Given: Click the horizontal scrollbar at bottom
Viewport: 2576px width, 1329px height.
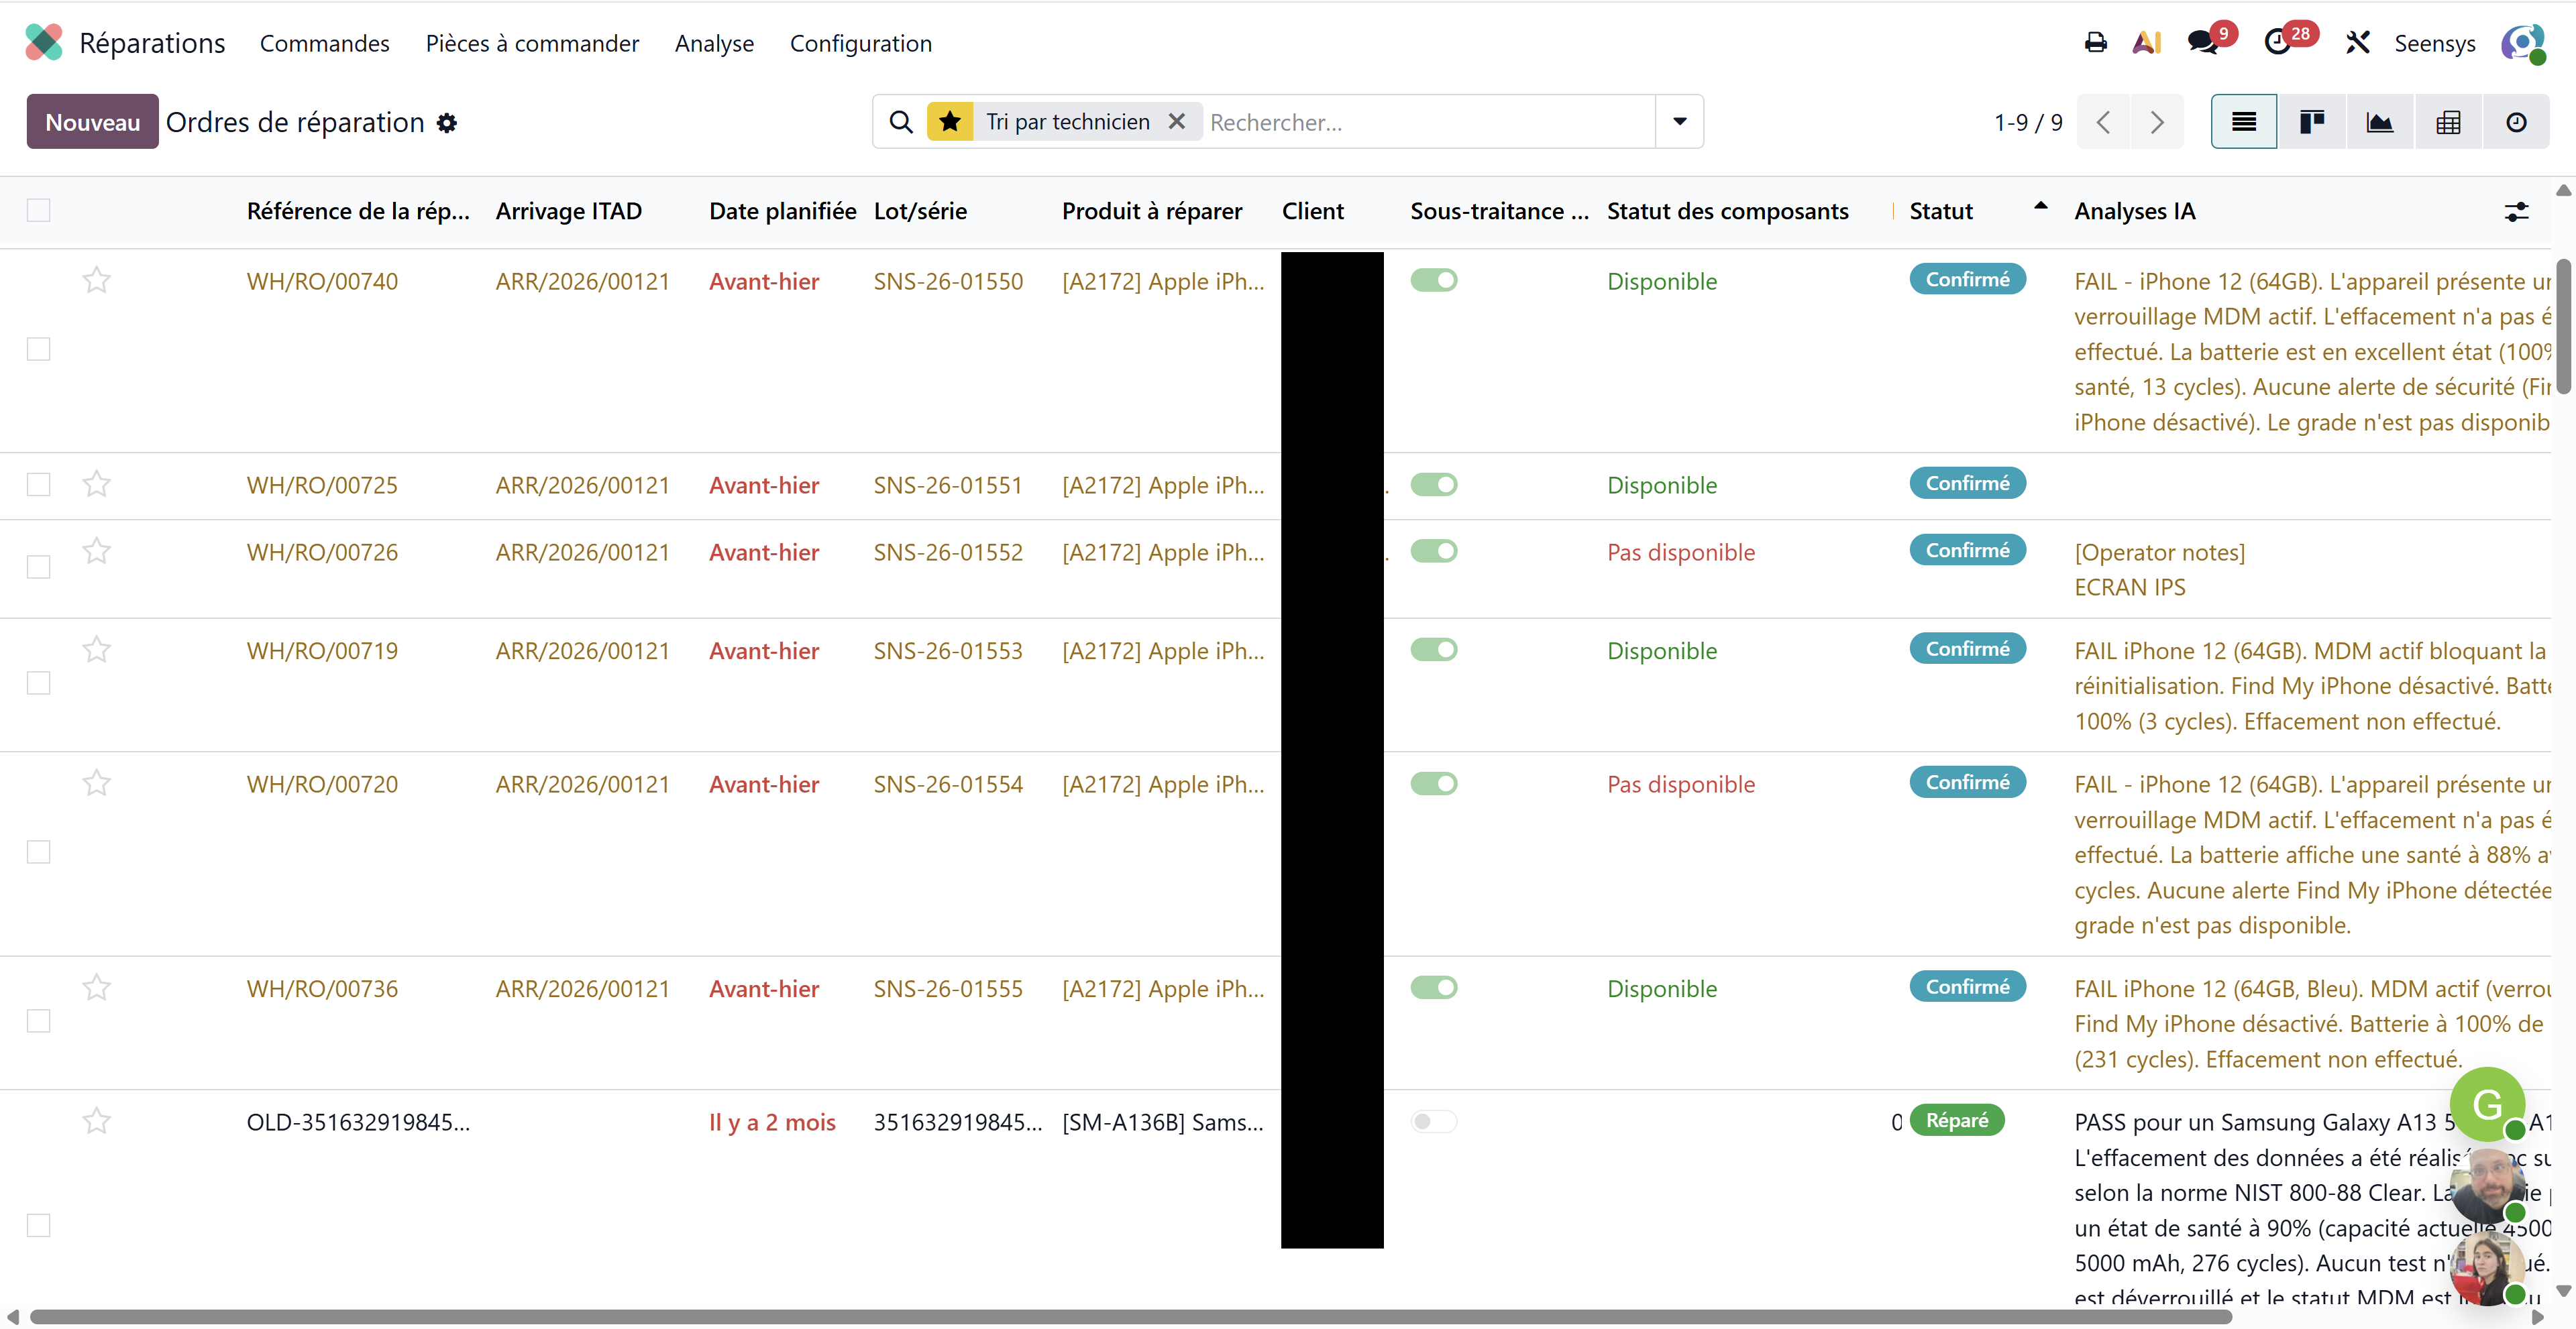Looking at the screenshot, I should coord(1131,1317).
